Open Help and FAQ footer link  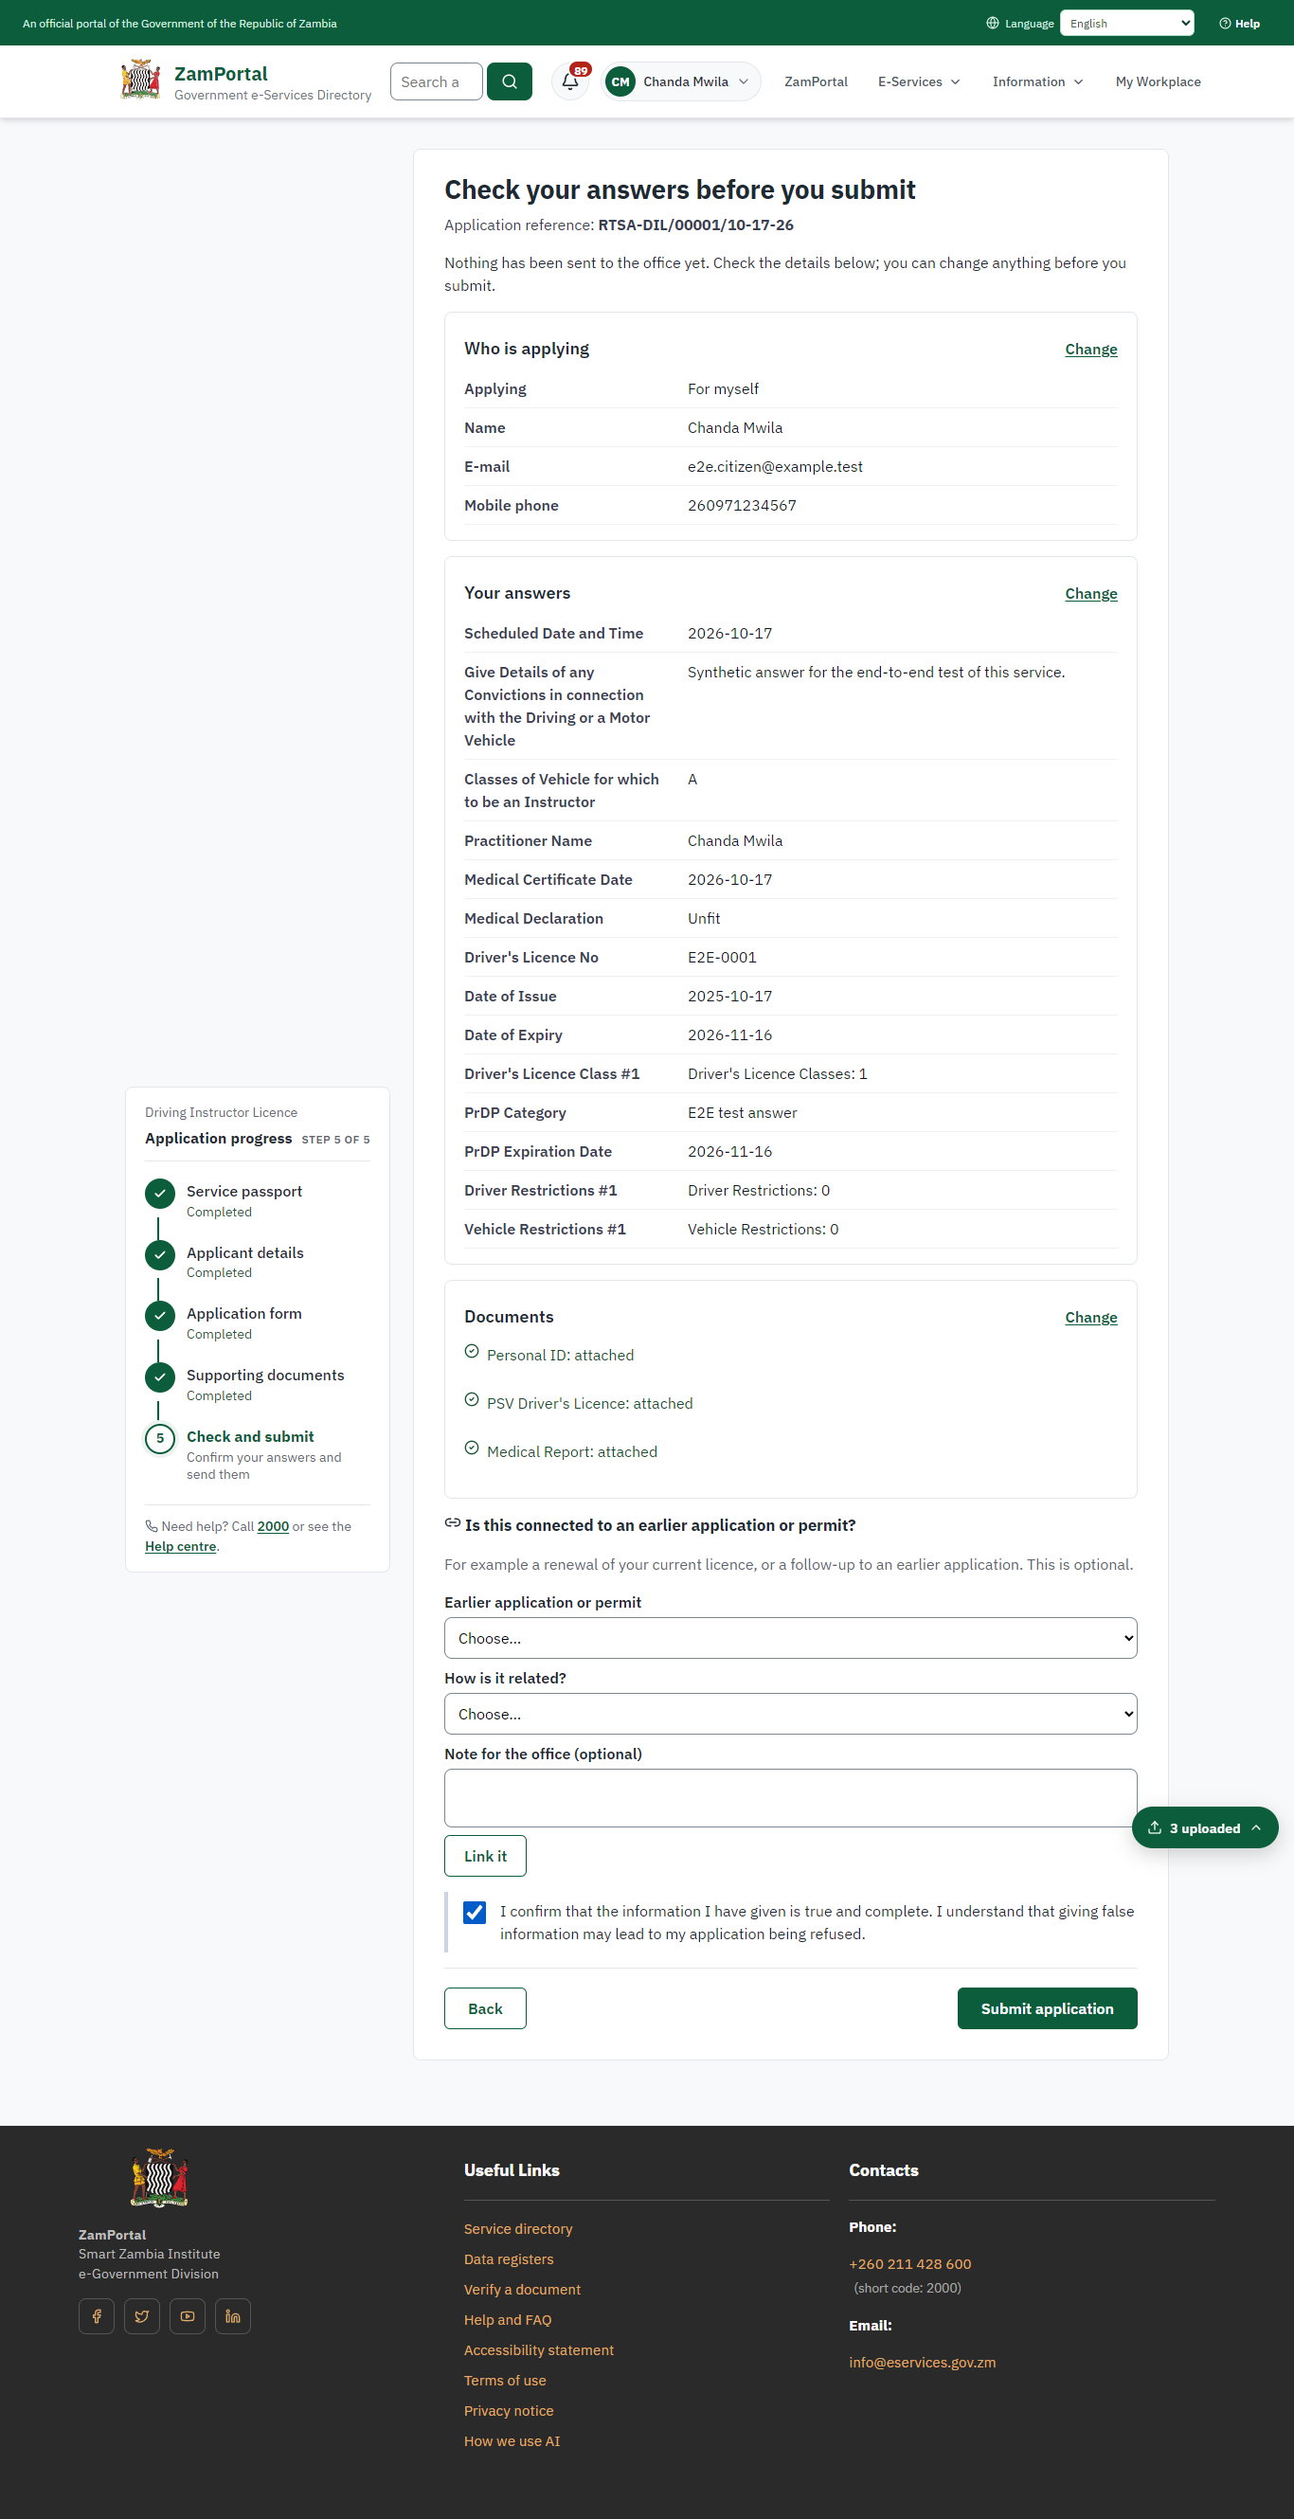(508, 2319)
